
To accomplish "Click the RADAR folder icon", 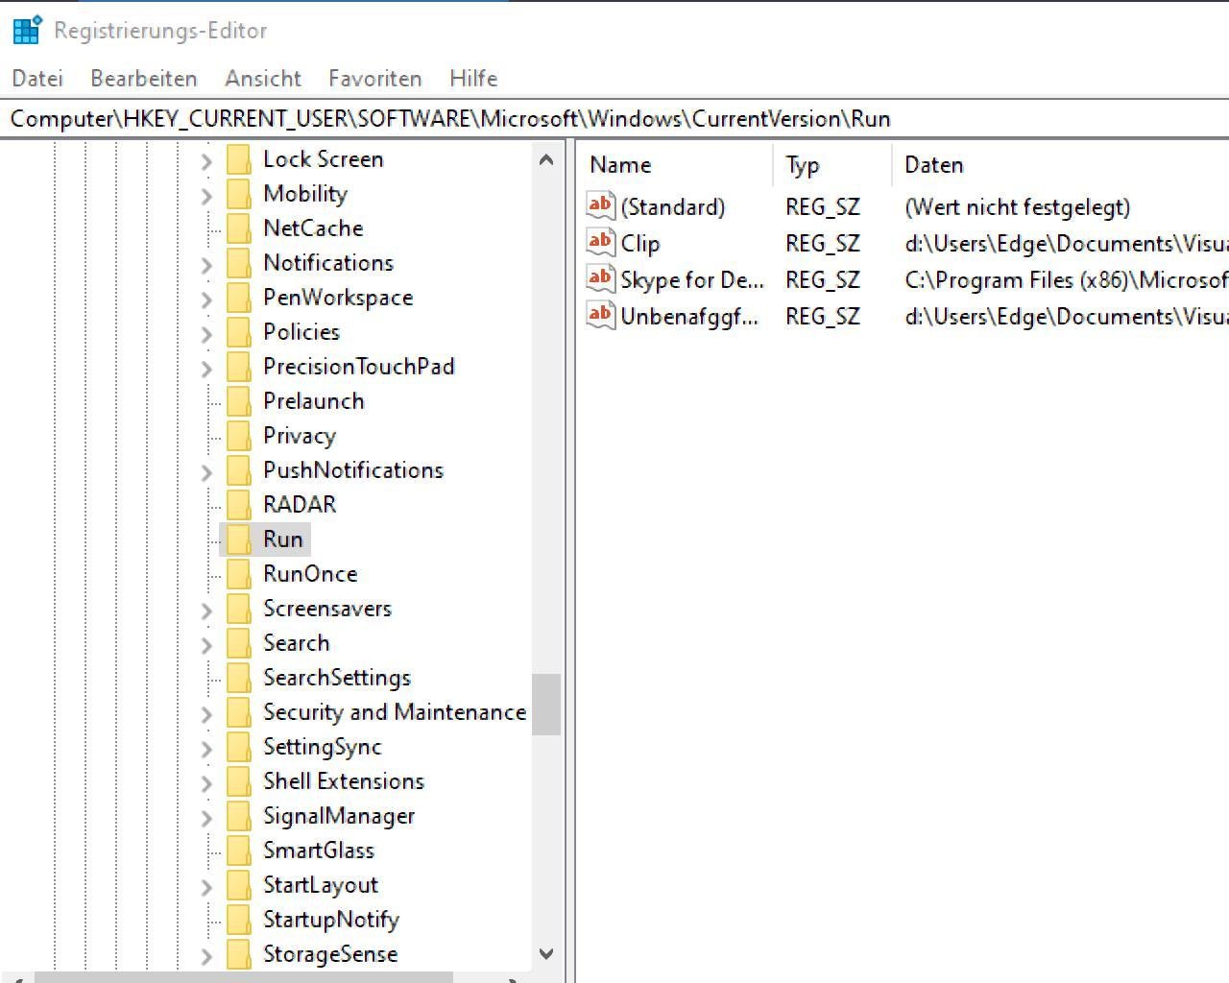I will (x=239, y=505).
